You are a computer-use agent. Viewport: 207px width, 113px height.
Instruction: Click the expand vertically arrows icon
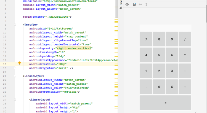pos(146,4)
